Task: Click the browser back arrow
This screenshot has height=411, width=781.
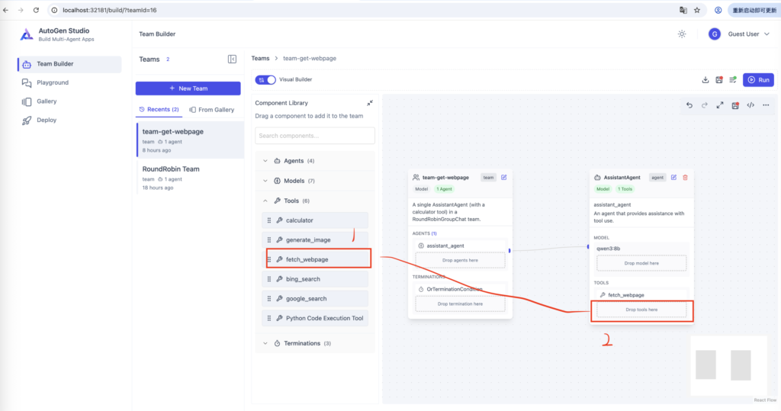Action: 6,10
